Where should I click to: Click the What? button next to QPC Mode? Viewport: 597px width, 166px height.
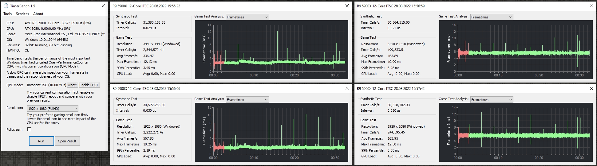(x=72, y=85)
